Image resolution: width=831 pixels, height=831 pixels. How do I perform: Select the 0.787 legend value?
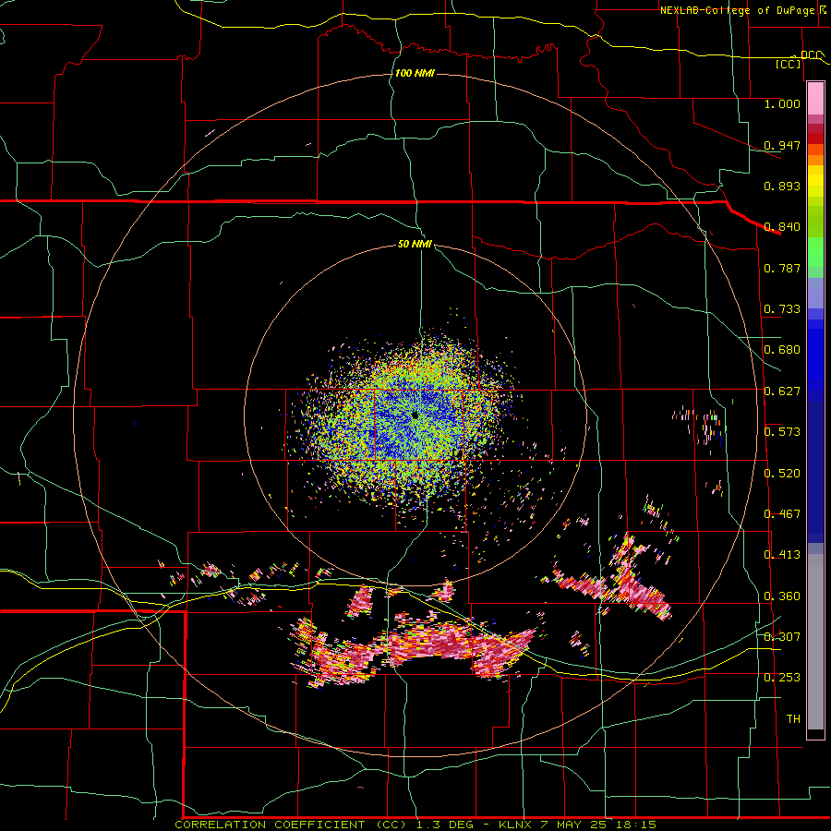click(x=782, y=268)
